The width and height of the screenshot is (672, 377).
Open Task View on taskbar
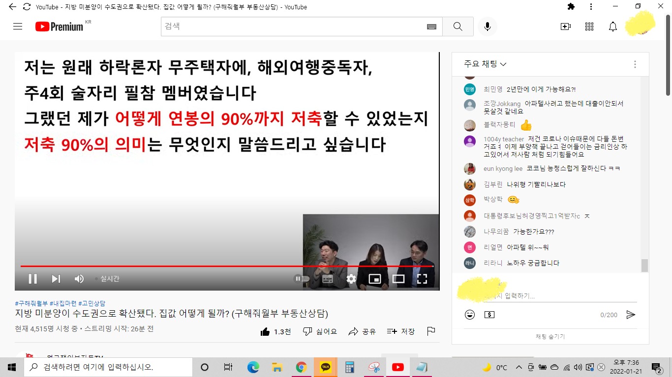click(x=228, y=367)
